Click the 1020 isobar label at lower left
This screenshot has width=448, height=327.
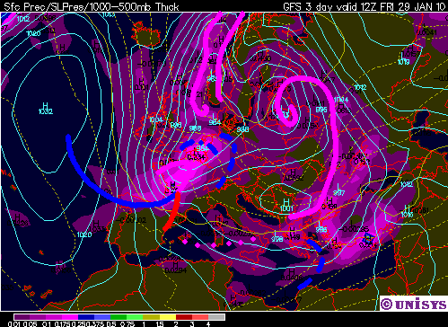(84, 234)
